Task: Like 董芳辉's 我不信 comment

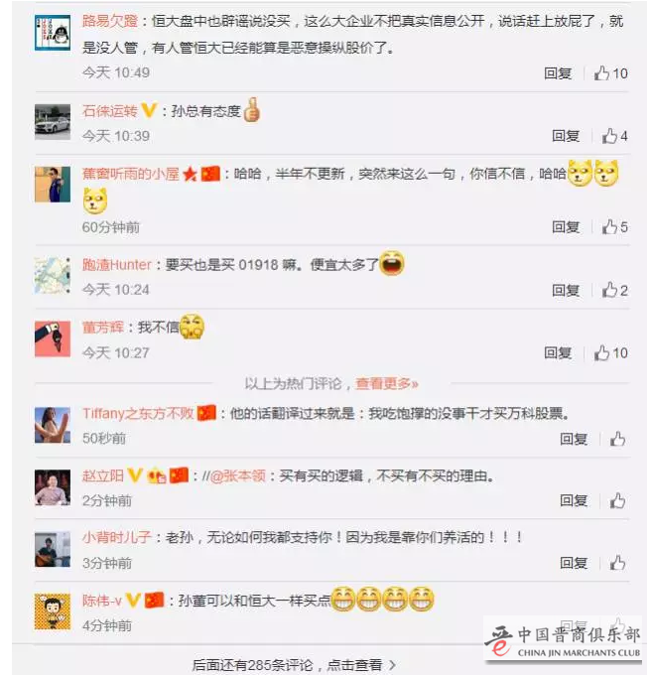Action: [x=610, y=353]
